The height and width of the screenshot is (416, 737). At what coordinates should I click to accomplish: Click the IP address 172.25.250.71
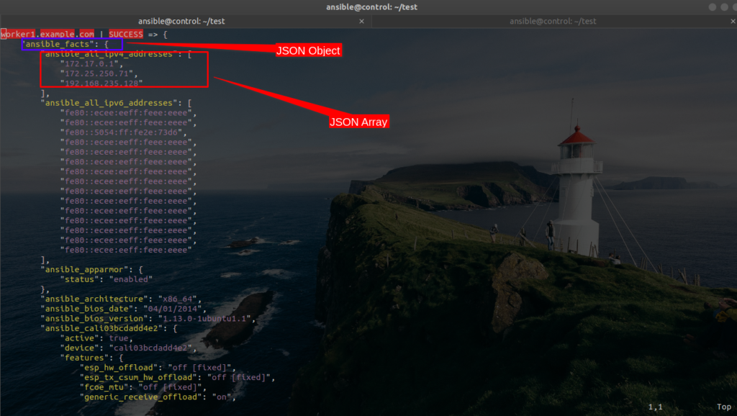pos(97,74)
